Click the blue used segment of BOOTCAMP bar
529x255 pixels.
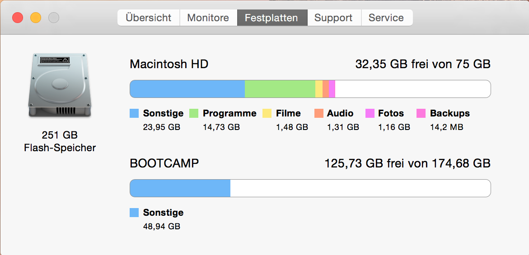point(180,188)
